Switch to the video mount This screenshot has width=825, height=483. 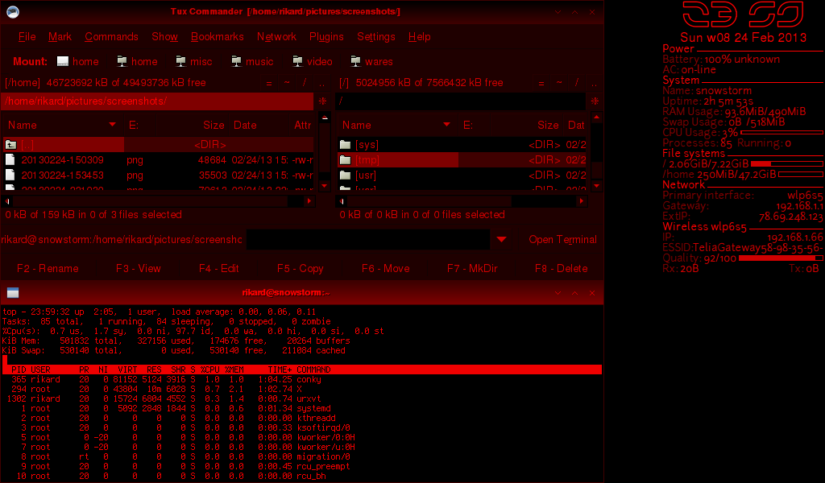tap(313, 61)
